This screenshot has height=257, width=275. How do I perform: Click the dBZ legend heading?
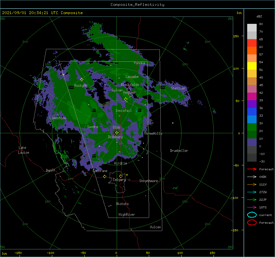[259, 16]
